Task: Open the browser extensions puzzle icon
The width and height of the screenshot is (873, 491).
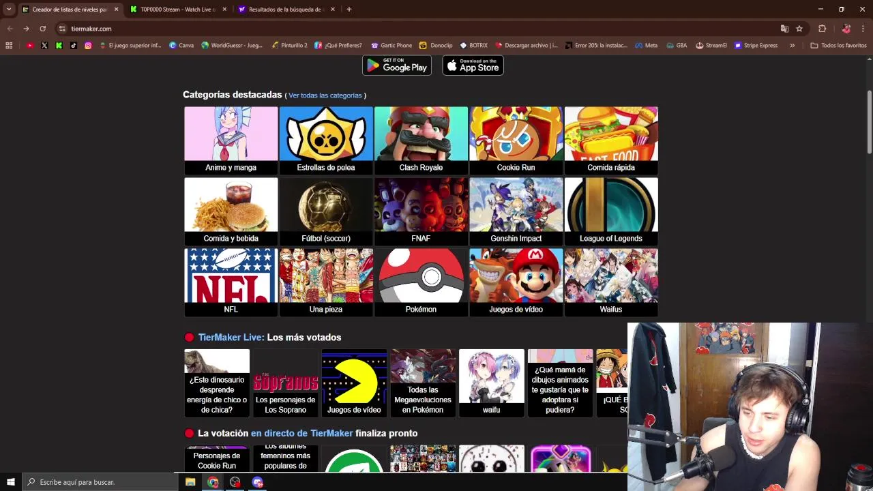Action: pyautogui.click(x=822, y=29)
